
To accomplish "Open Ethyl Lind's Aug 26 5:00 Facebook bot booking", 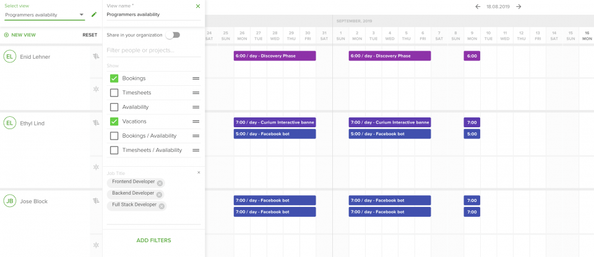I will point(275,133).
